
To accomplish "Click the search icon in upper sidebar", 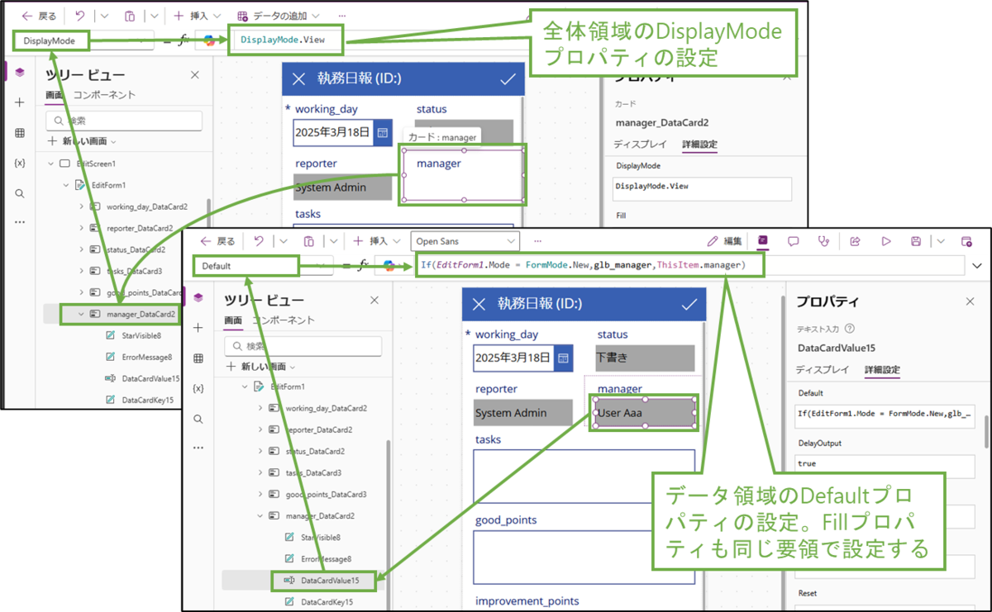I will point(20,193).
